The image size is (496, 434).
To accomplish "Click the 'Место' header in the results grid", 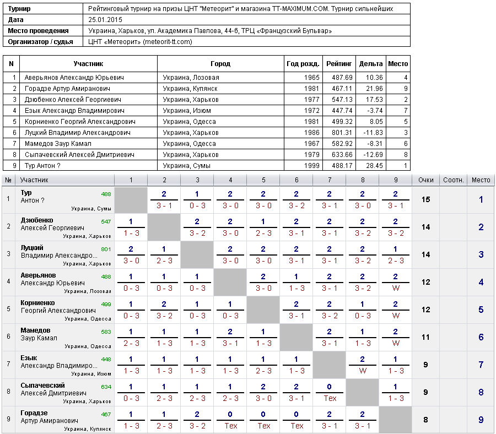I will tap(481, 180).
